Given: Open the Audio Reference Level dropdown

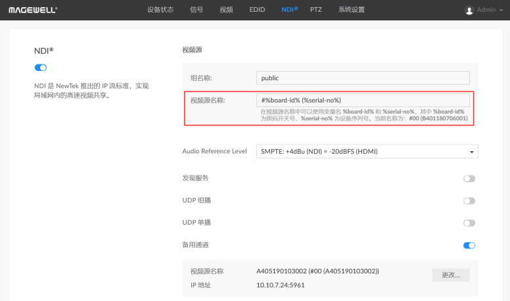Looking at the screenshot, I should 366,152.
